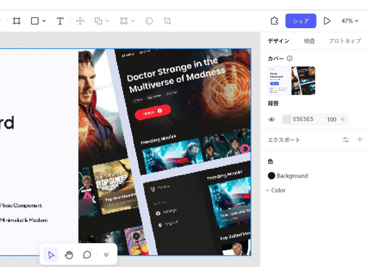369x267 pixels.
Task: Click the vector edit nodes icon
Action: point(124,21)
